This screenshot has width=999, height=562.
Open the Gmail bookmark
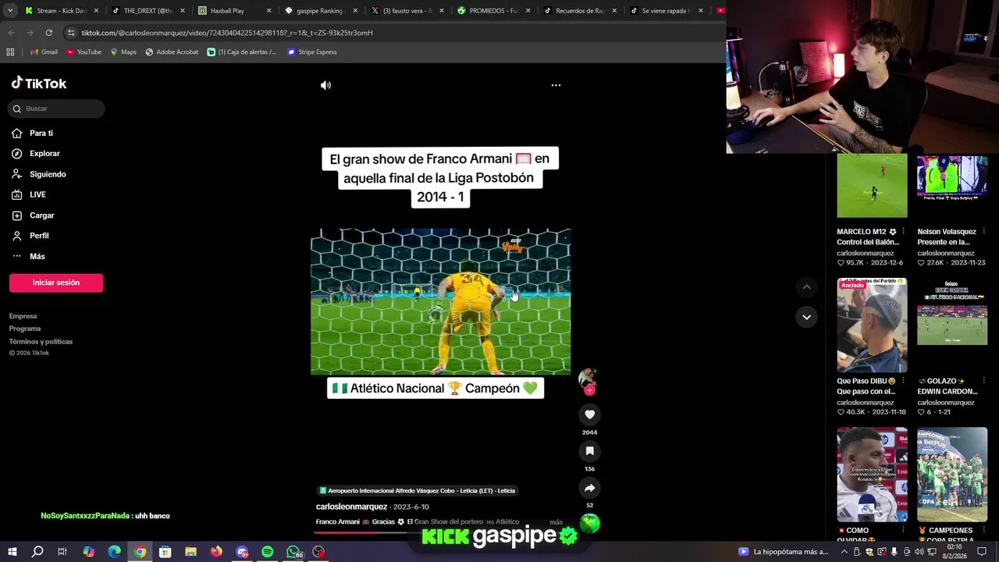tap(44, 52)
